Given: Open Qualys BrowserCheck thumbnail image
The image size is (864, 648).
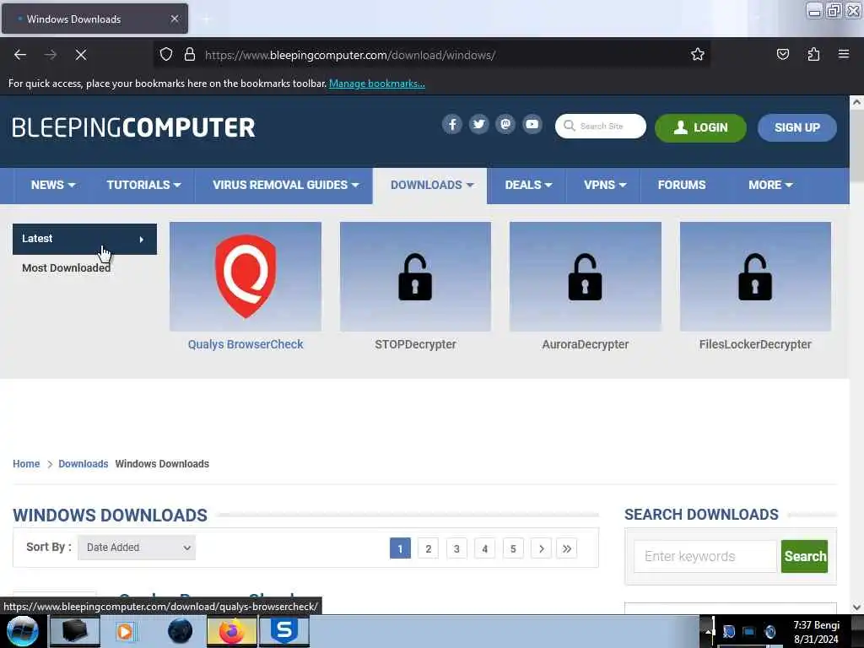Looking at the screenshot, I should 246,277.
